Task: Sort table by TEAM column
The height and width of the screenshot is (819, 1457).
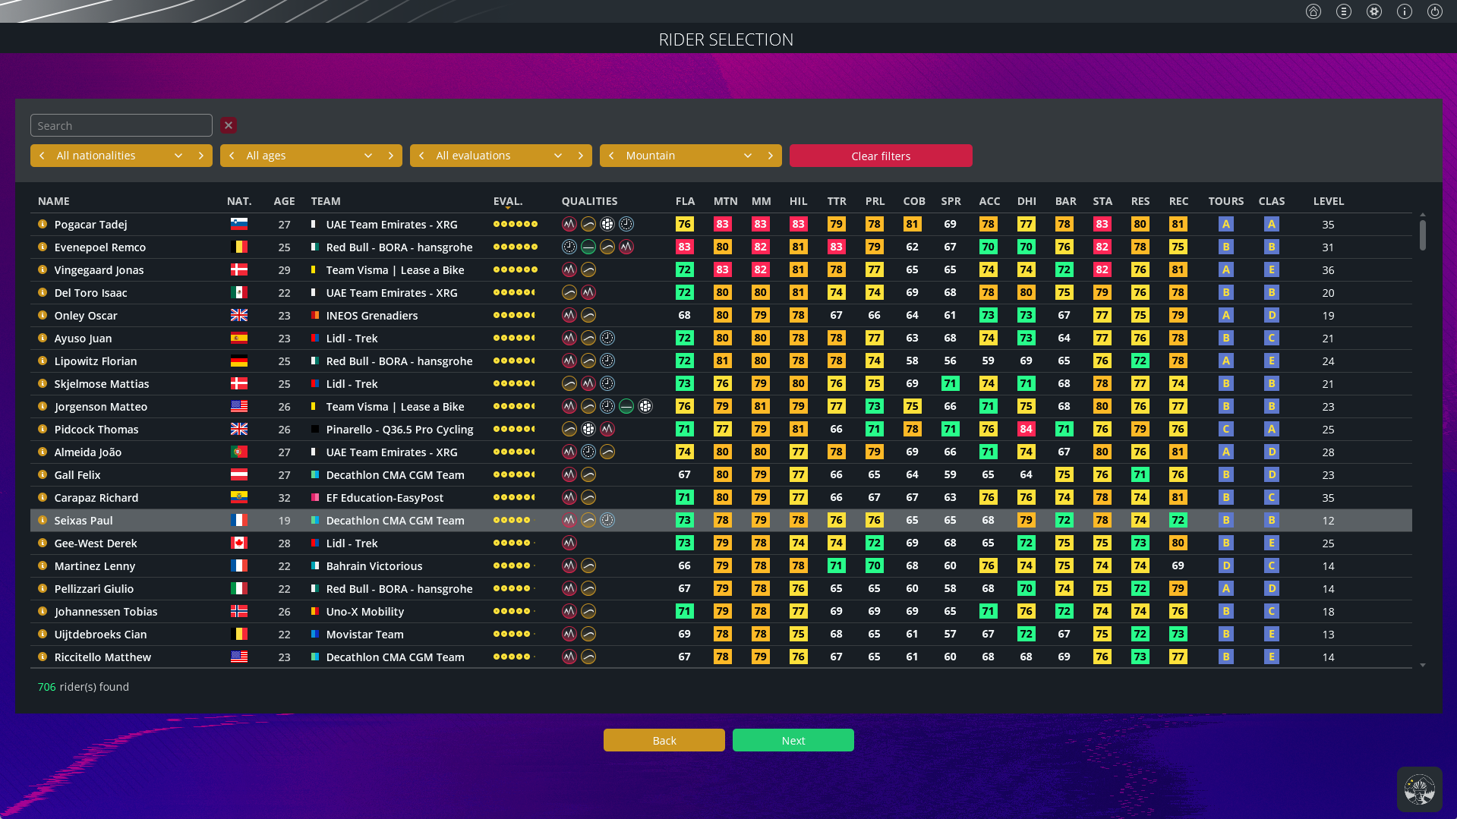Action: 326,201
